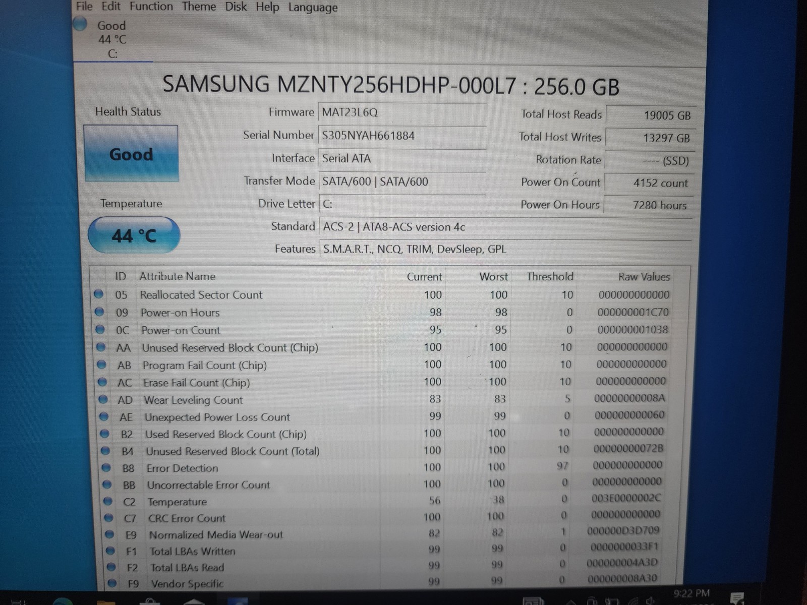Click Rotation Rate value (SSD)
This screenshot has width=807, height=605.
click(650, 161)
